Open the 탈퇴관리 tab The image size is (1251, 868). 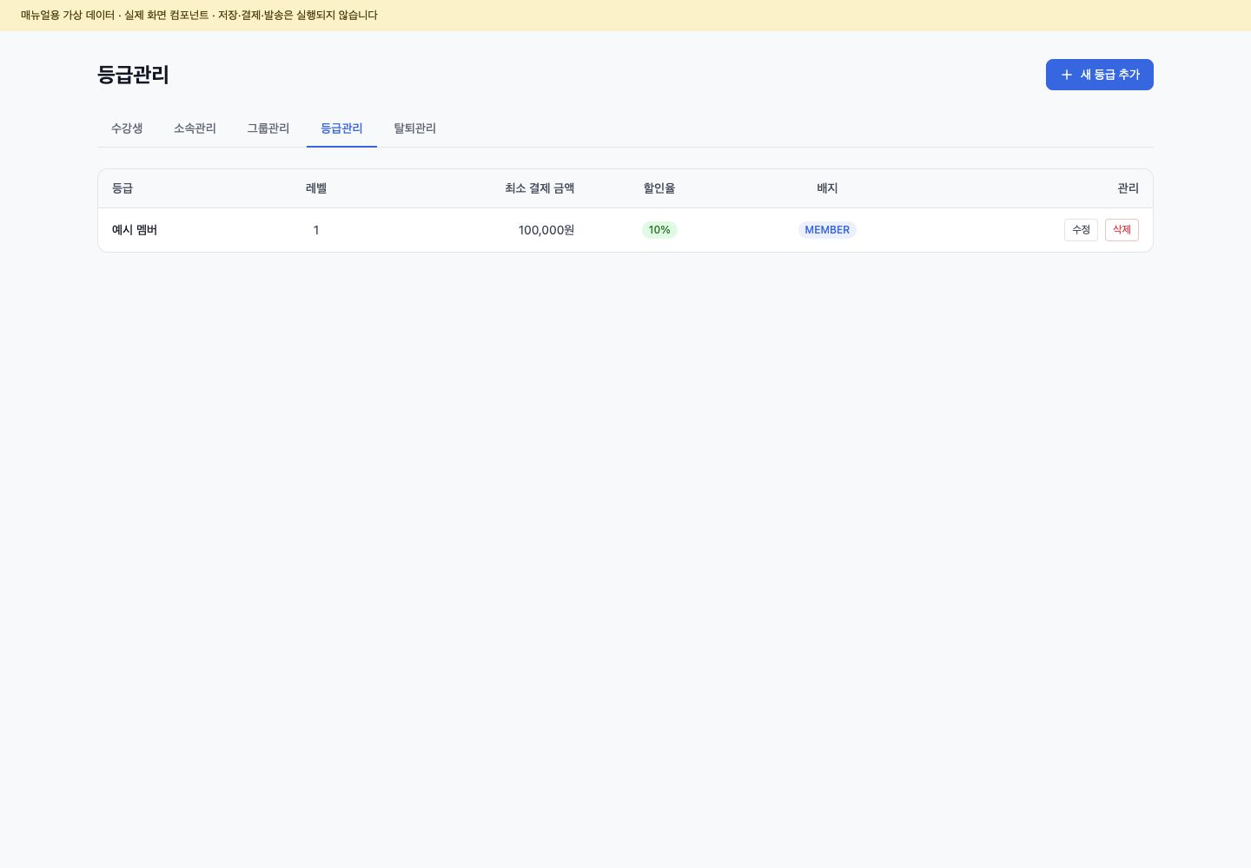(x=415, y=128)
